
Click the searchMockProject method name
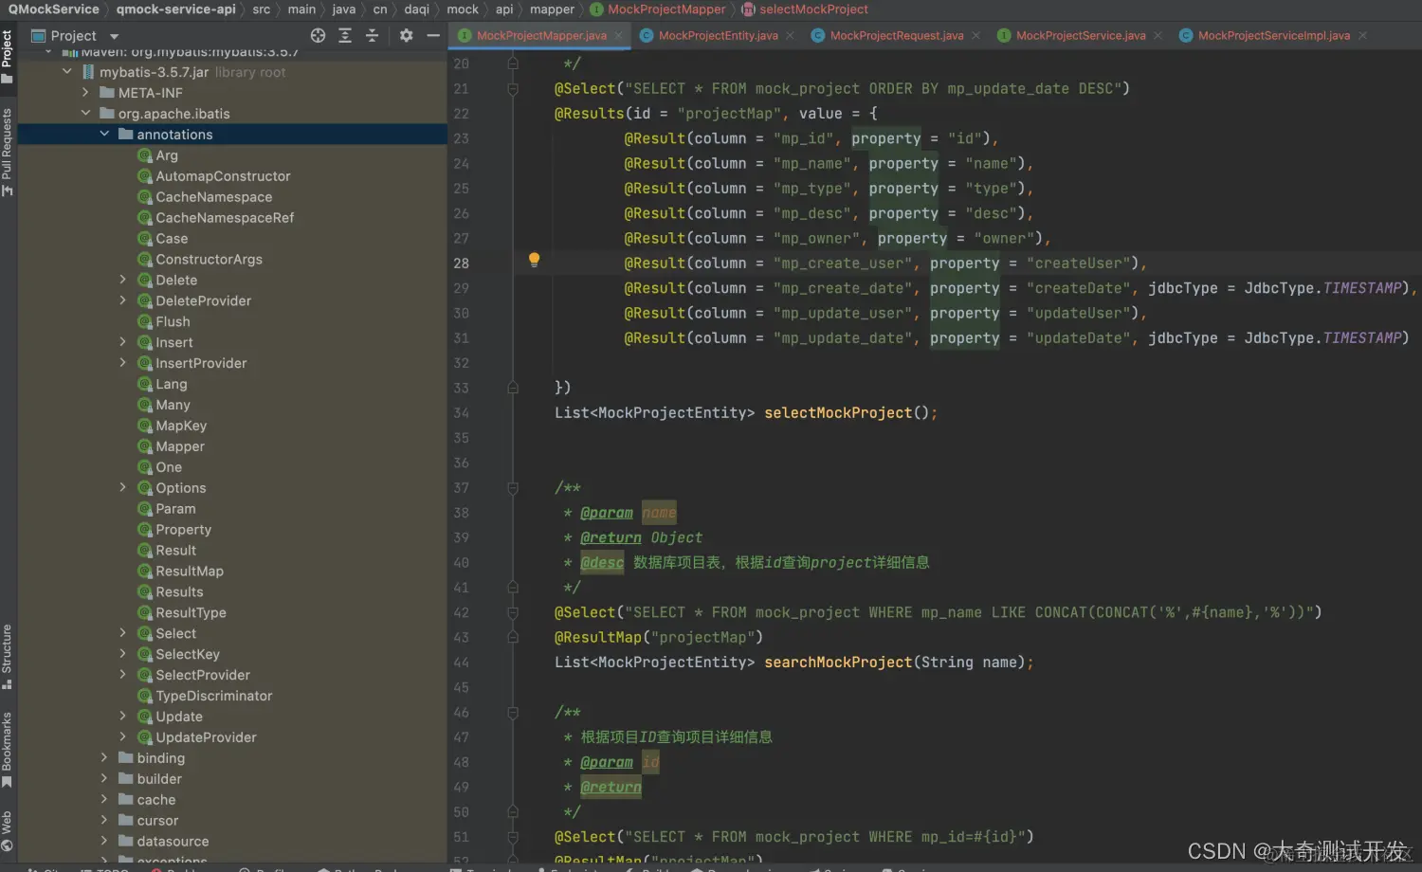coord(838,663)
